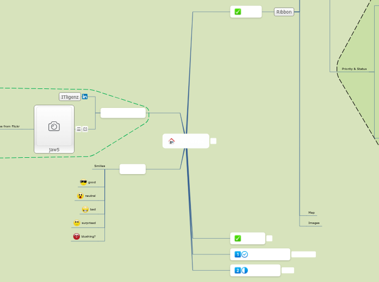Click the blue priority 1 icon

(238, 254)
